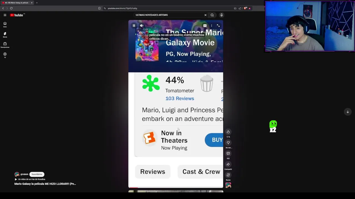Start voice search with the microphone
355x199 pixels.
(221, 15)
